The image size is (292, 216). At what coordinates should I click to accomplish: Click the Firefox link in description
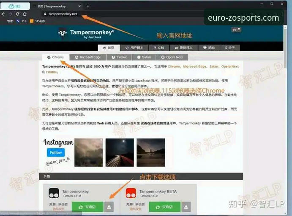(52, 72)
